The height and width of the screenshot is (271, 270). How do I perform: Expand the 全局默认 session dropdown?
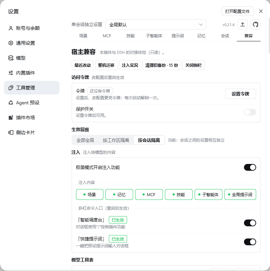point(156,24)
